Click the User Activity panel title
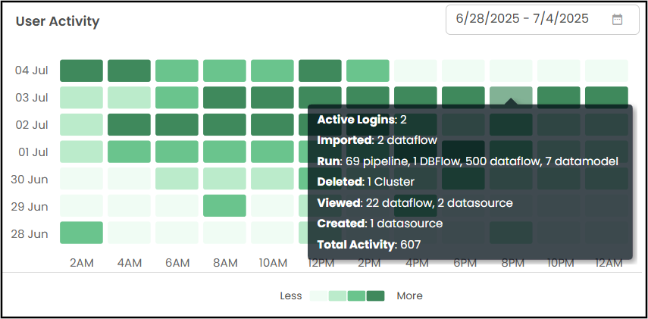The width and height of the screenshot is (648, 319). [x=58, y=21]
